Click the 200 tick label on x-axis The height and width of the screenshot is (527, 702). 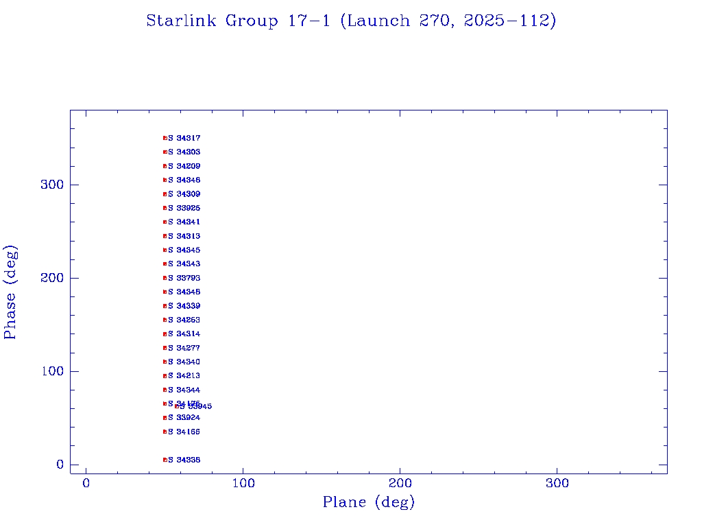tap(400, 483)
